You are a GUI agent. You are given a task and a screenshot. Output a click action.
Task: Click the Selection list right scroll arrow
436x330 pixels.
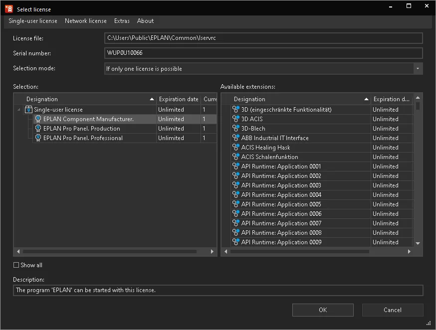(212, 251)
